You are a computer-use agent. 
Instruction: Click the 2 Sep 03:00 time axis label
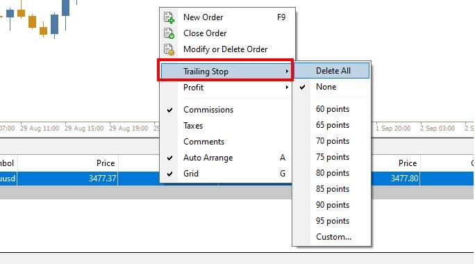pyautogui.click(x=437, y=129)
